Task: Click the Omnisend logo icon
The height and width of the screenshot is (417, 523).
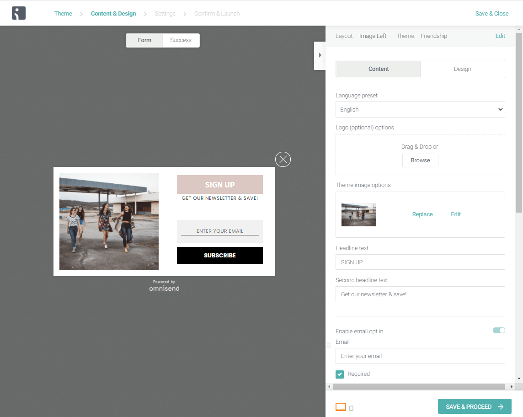Action: pyautogui.click(x=19, y=13)
